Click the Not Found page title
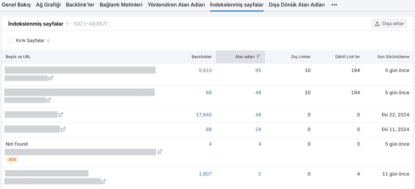The width and height of the screenshot is (415, 189). (17, 144)
